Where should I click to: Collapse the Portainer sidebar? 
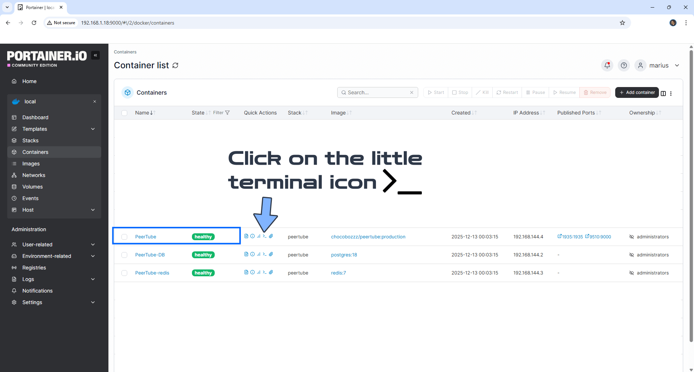[x=95, y=55]
